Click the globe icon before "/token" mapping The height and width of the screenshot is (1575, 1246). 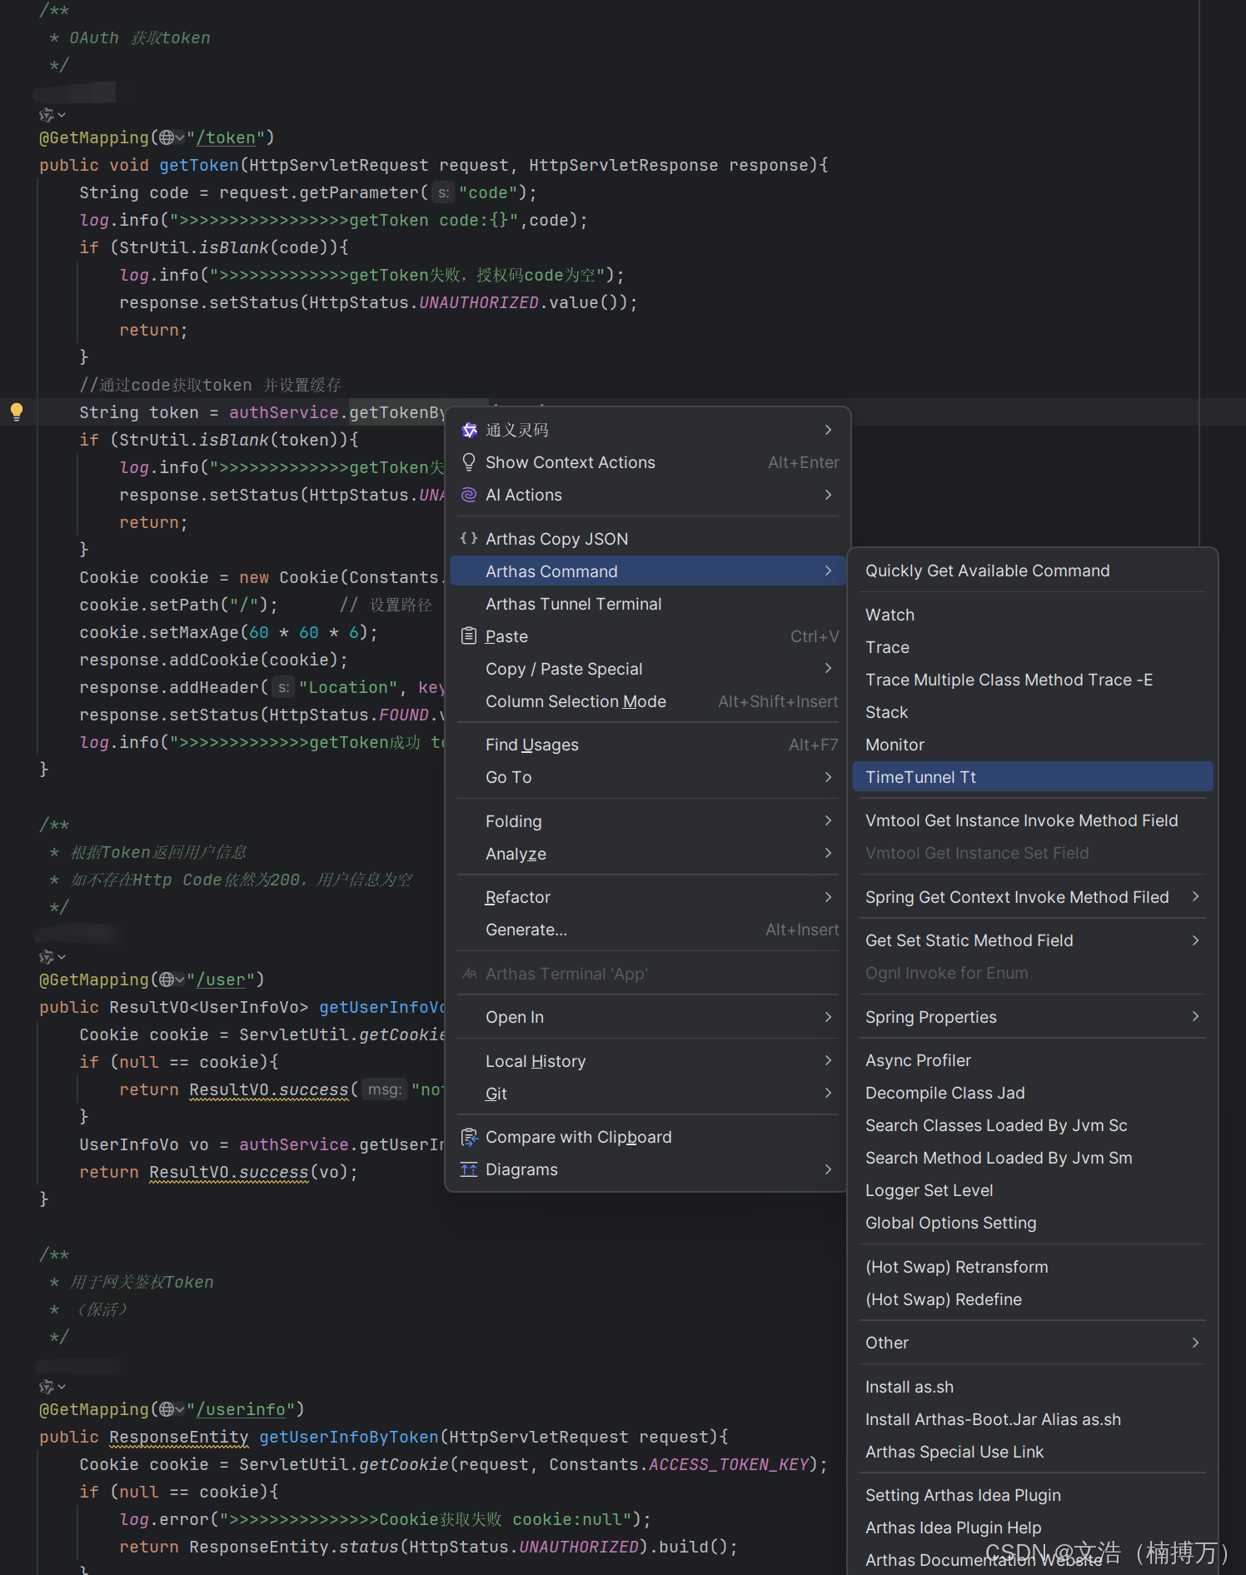coord(167,137)
